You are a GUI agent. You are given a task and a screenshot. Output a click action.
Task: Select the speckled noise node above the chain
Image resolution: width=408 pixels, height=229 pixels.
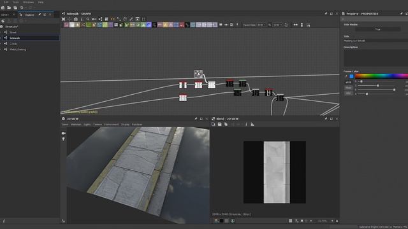pos(198,74)
